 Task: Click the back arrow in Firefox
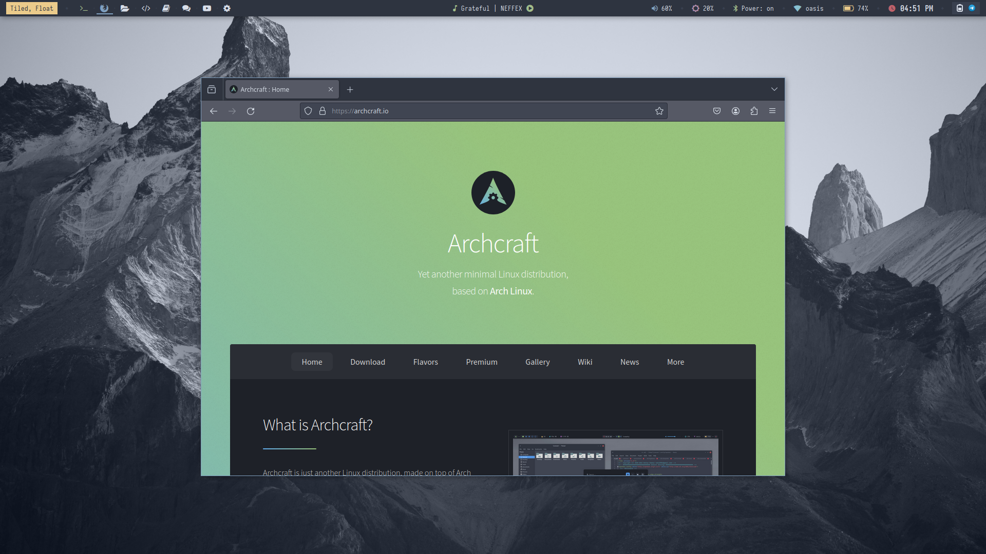click(x=214, y=111)
